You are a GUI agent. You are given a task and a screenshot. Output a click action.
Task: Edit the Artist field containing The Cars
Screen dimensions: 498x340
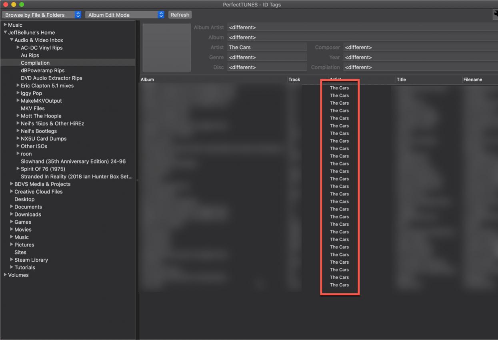pyautogui.click(x=266, y=48)
